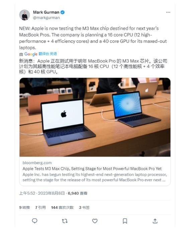Like the tweet with the heart icon
Viewport: 190px width, 230px height.
(95, 221)
